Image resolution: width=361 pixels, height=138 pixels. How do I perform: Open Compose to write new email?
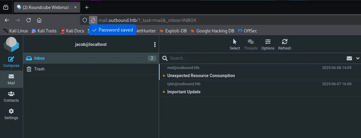(x=11, y=62)
